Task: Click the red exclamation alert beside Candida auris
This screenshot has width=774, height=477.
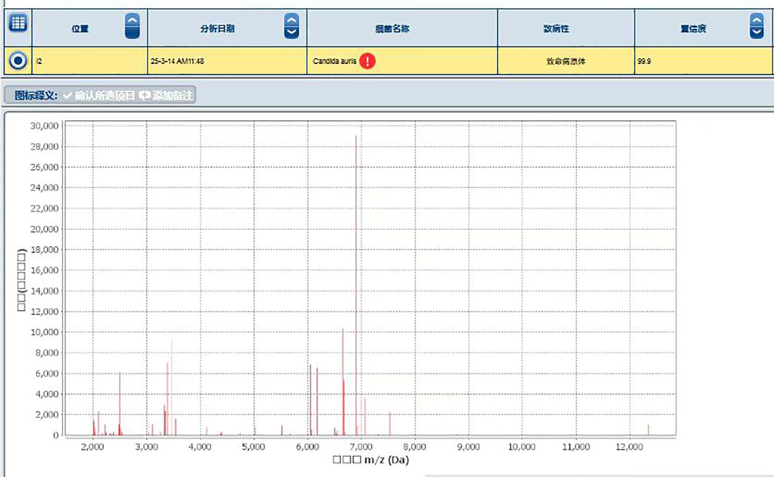Action: click(368, 61)
